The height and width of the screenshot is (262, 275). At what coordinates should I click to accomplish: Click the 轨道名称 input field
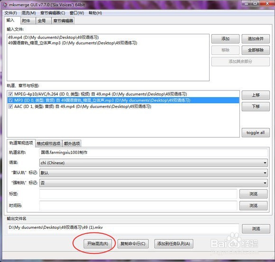pyautogui.click(x=154, y=153)
